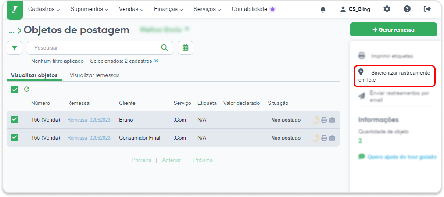The width and height of the screenshot is (444, 197).
Task: Click the Etiqueta column header
Action: pos(207,103)
